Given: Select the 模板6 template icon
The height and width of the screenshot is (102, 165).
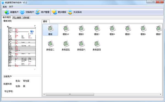Looking at the screenshot, I should [x=143, y=28].
